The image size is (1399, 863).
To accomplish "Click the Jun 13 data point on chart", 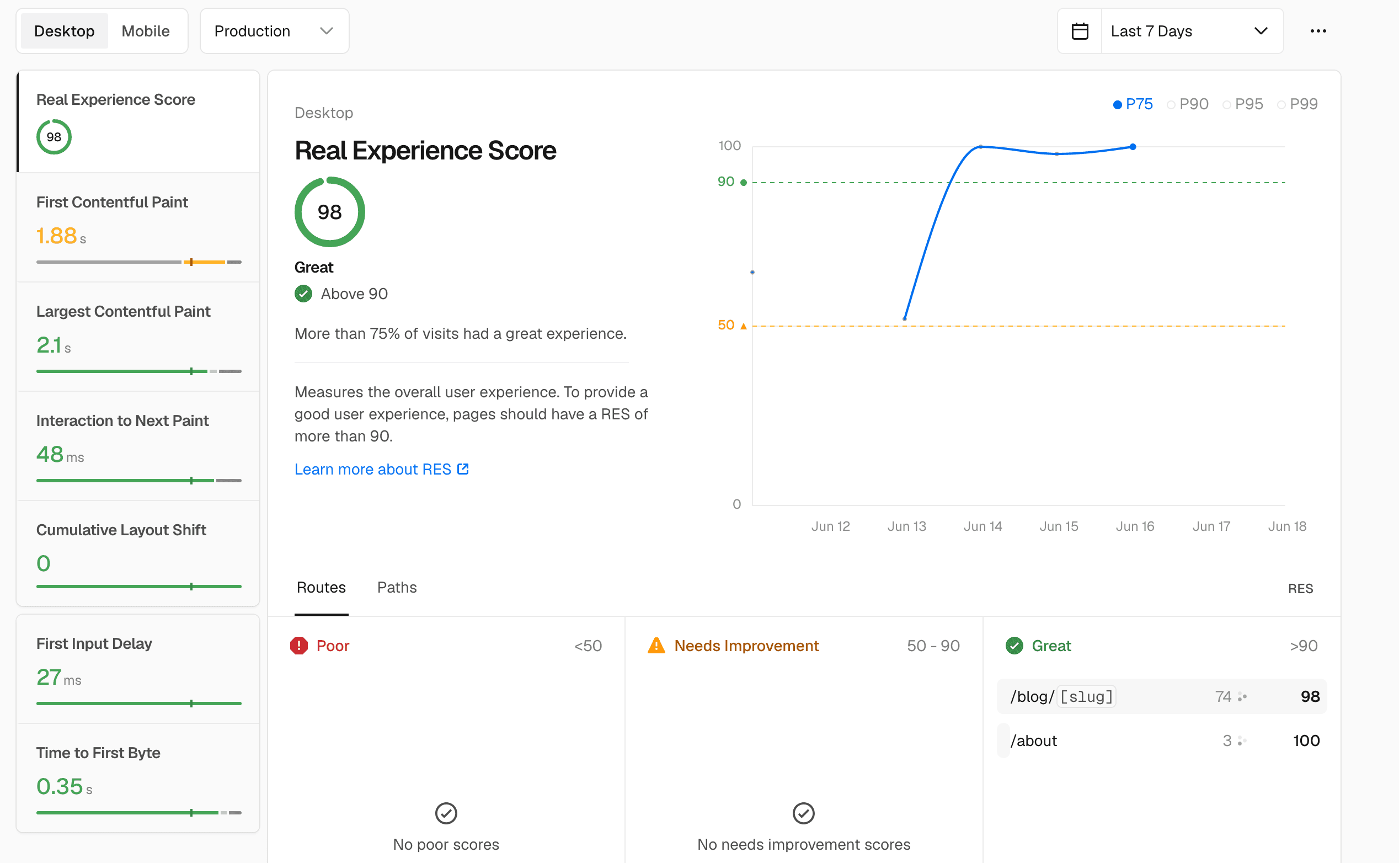I will tap(905, 318).
